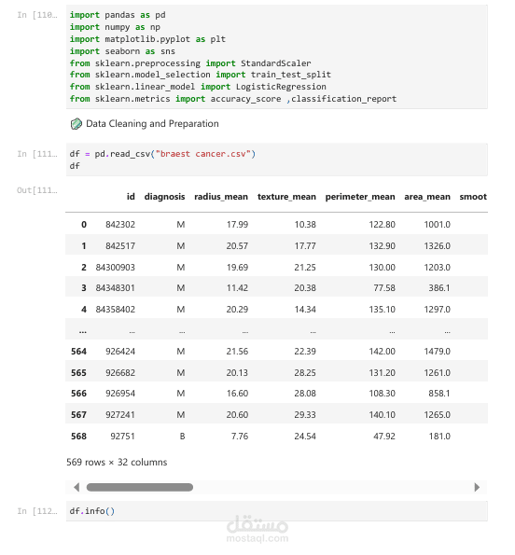Click the horizontal scrollbar thumb under the table
This screenshot has height=555, width=515.
(x=140, y=488)
